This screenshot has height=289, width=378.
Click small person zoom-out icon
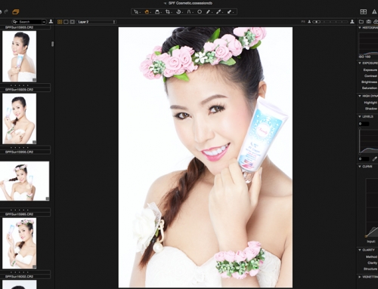pos(309,22)
